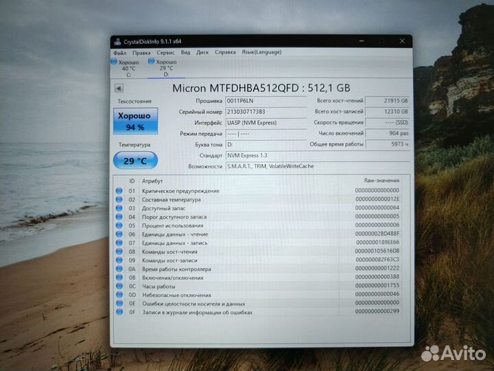The width and height of the screenshot is (494, 371).
Task: Select the Критическое предупреждение attribute text
Action: 180,191
